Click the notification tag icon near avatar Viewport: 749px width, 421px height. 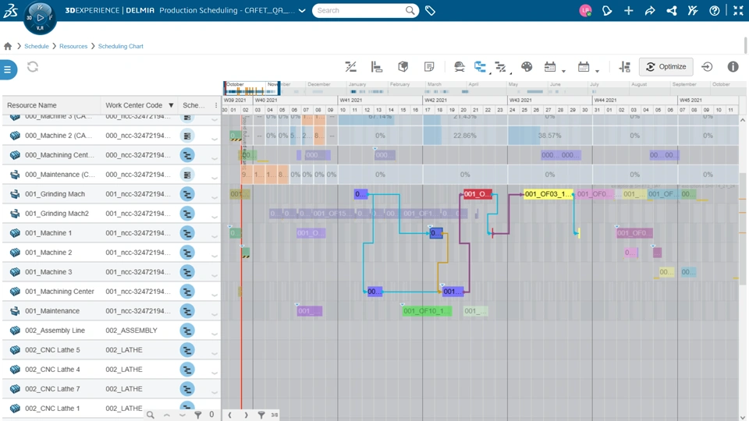pos(607,10)
